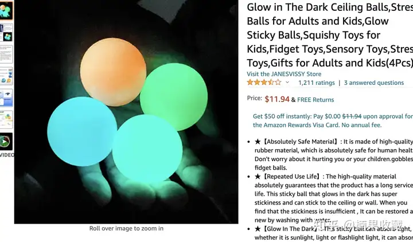Viewport: 413px width, 242px height.
Task: Click the orange glowing ball in the image
Action: click(113, 72)
